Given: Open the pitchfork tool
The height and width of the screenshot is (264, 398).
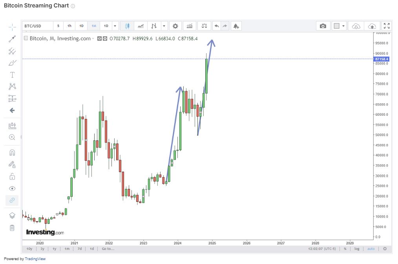Looking at the screenshot, I should pyautogui.click(x=12, y=51).
